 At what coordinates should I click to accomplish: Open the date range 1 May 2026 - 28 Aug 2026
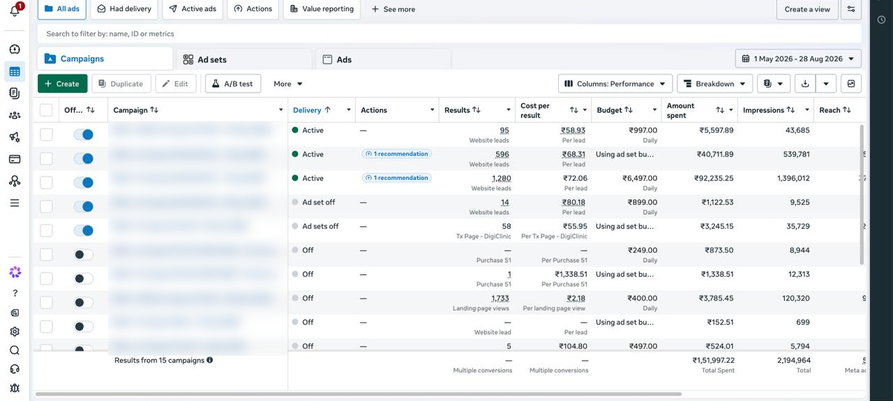click(798, 59)
